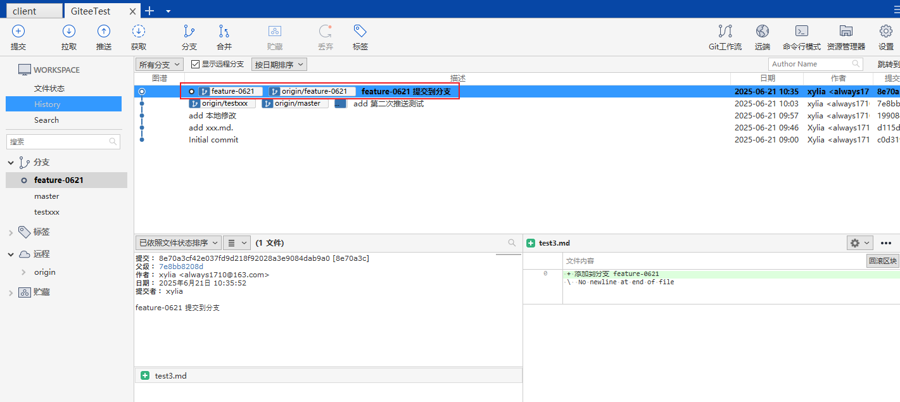Screen dimensions: 900x402
Task: Select 文件状态 in the workspace sidebar
Action: click(x=49, y=89)
